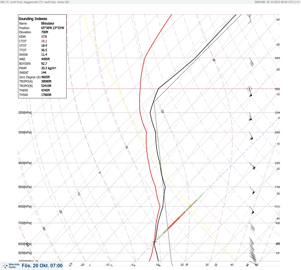Click the wind barb at 250 hPa
301x270 pixels.
pos(250,116)
